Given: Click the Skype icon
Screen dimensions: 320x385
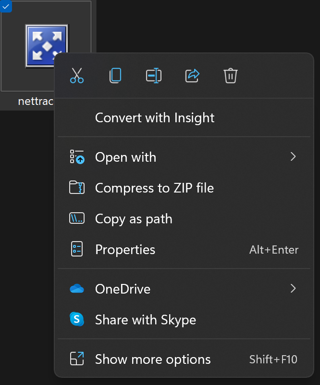Looking at the screenshot, I should (x=77, y=320).
